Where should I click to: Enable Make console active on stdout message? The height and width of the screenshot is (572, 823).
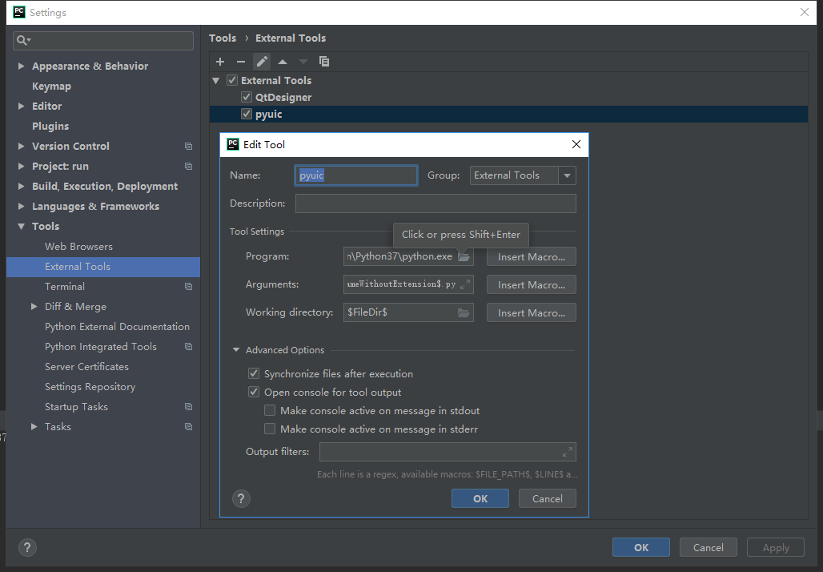tap(270, 410)
